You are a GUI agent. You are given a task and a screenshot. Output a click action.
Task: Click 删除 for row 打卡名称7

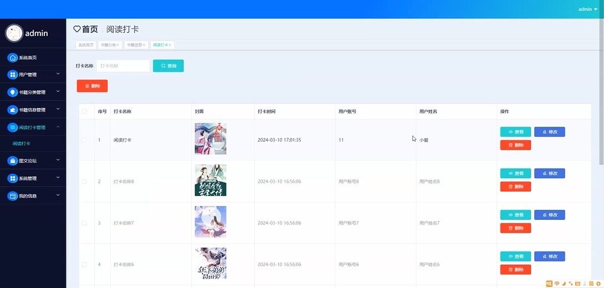tap(515, 228)
